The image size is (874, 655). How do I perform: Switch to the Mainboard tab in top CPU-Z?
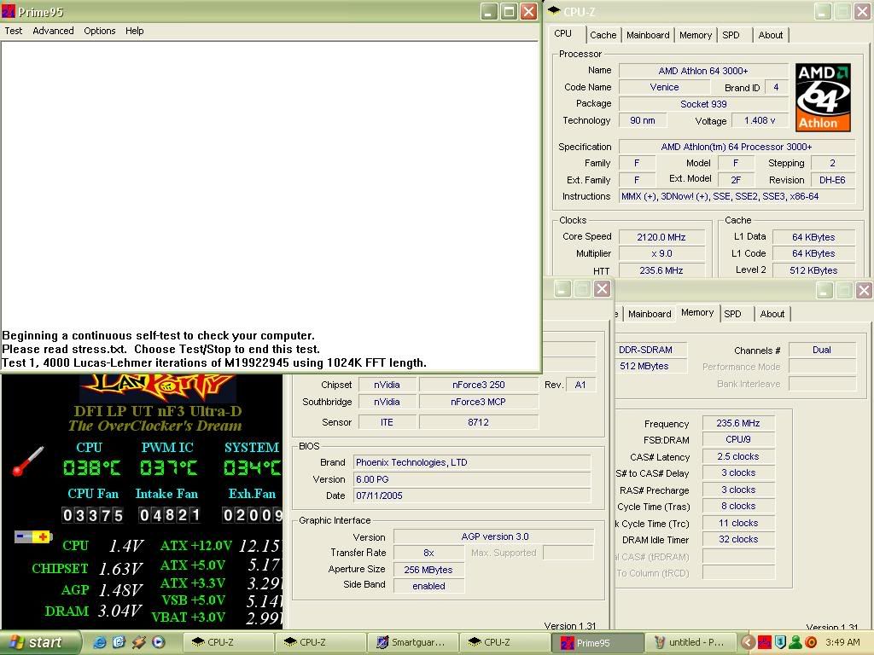click(x=648, y=35)
